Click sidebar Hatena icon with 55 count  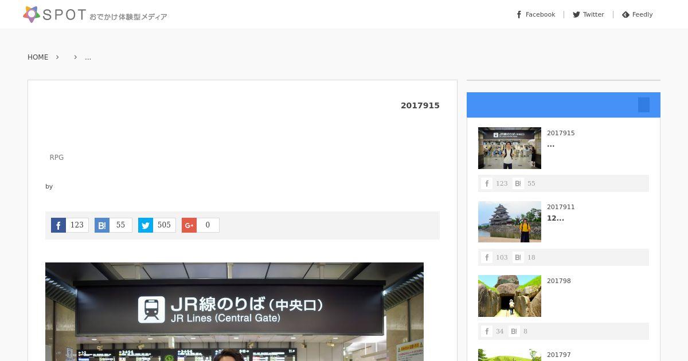coord(518,183)
